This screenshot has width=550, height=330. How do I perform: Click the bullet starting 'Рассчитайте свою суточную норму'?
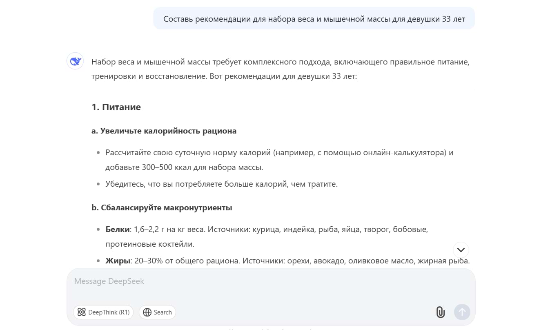coord(279,160)
